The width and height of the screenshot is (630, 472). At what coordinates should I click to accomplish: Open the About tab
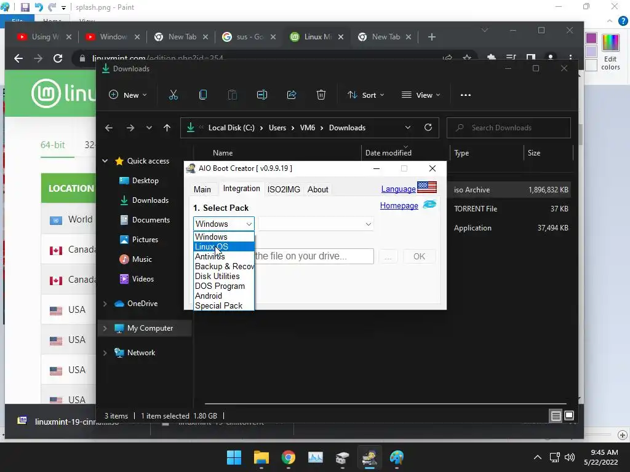pyautogui.click(x=318, y=189)
